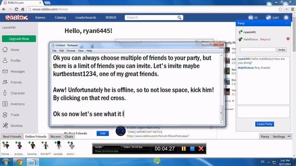This screenshot has width=296, height=166.
Task: Click the Party tab at bottom
Action: [265, 136]
